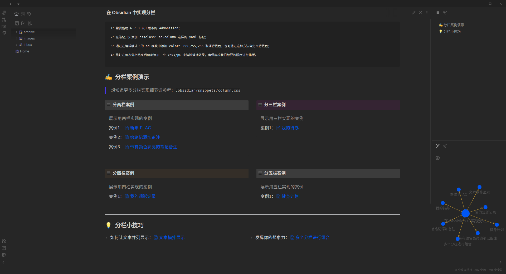The width and height of the screenshot is (506, 274).
Task: Click the 0 个反向链接 status bar item
Action: click(464, 270)
